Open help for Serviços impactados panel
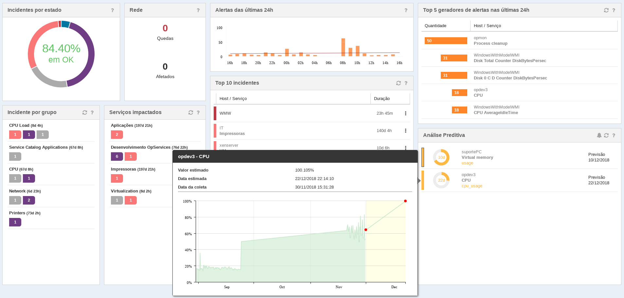Viewport: 624px width, 298px height. tap(198, 112)
